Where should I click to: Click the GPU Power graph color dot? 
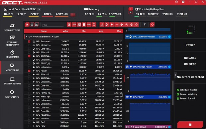169,97
